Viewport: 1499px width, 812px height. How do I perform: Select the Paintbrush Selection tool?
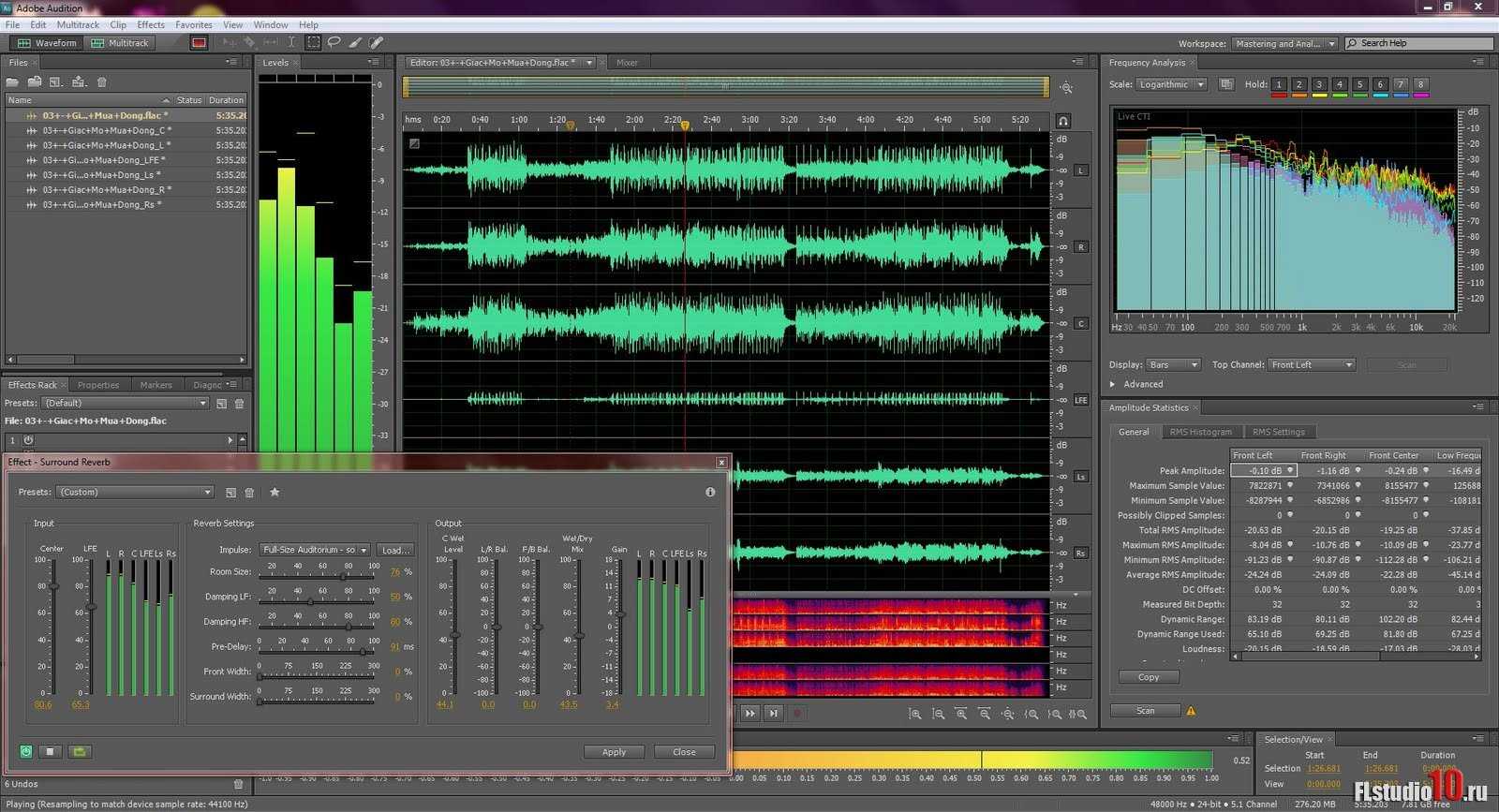pyautogui.click(x=355, y=42)
